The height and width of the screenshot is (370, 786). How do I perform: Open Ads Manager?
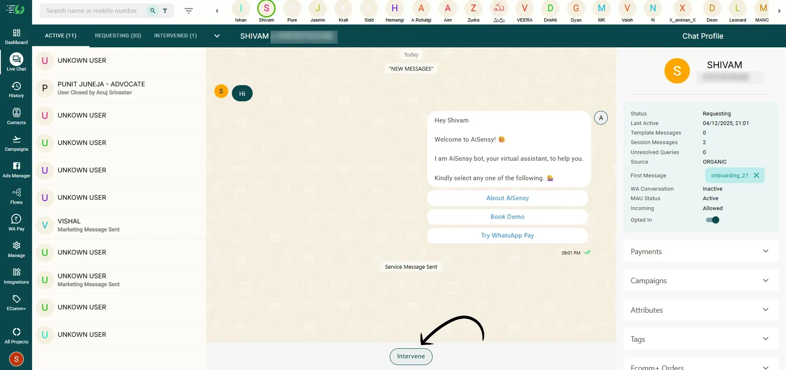point(16,169)
